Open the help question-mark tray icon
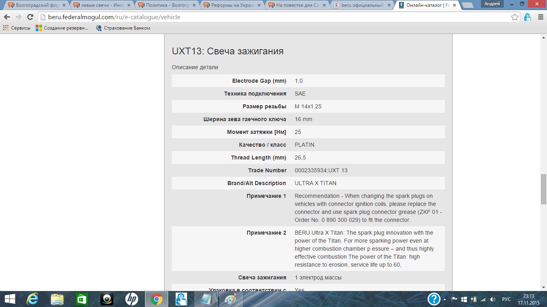The height and width of the screenshot is (307, 547). click(x=434, y=299)
